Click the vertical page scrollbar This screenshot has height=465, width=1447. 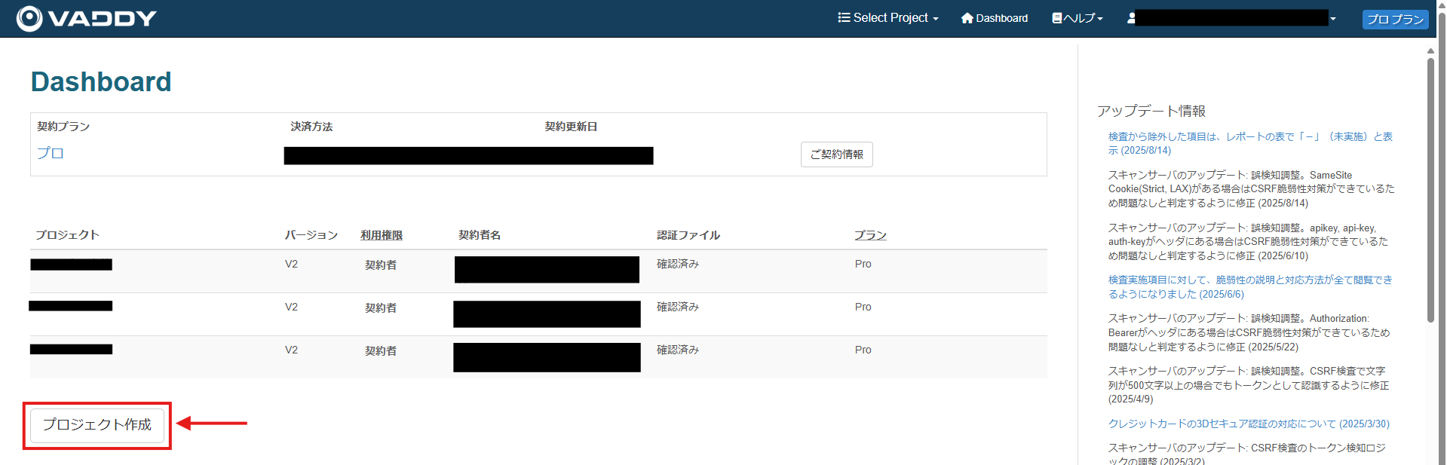click(x=1430, y=188)
